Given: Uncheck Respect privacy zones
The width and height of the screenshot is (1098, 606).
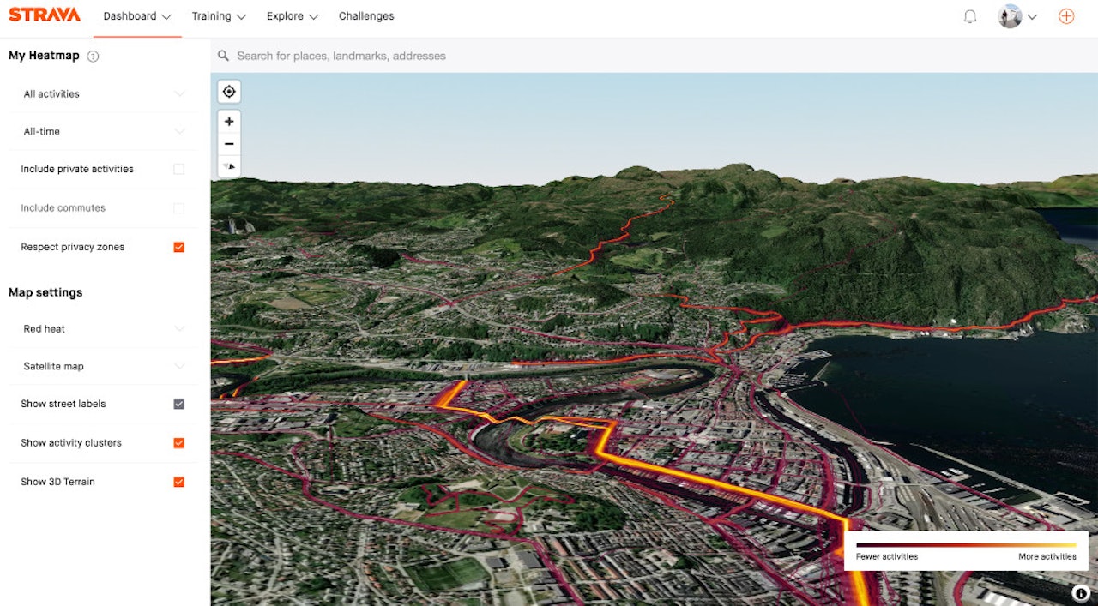Looking at the screenshot, I should coord(178,246).
